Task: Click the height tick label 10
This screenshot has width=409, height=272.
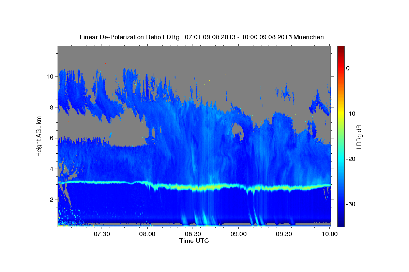Action: pos(50,76)
